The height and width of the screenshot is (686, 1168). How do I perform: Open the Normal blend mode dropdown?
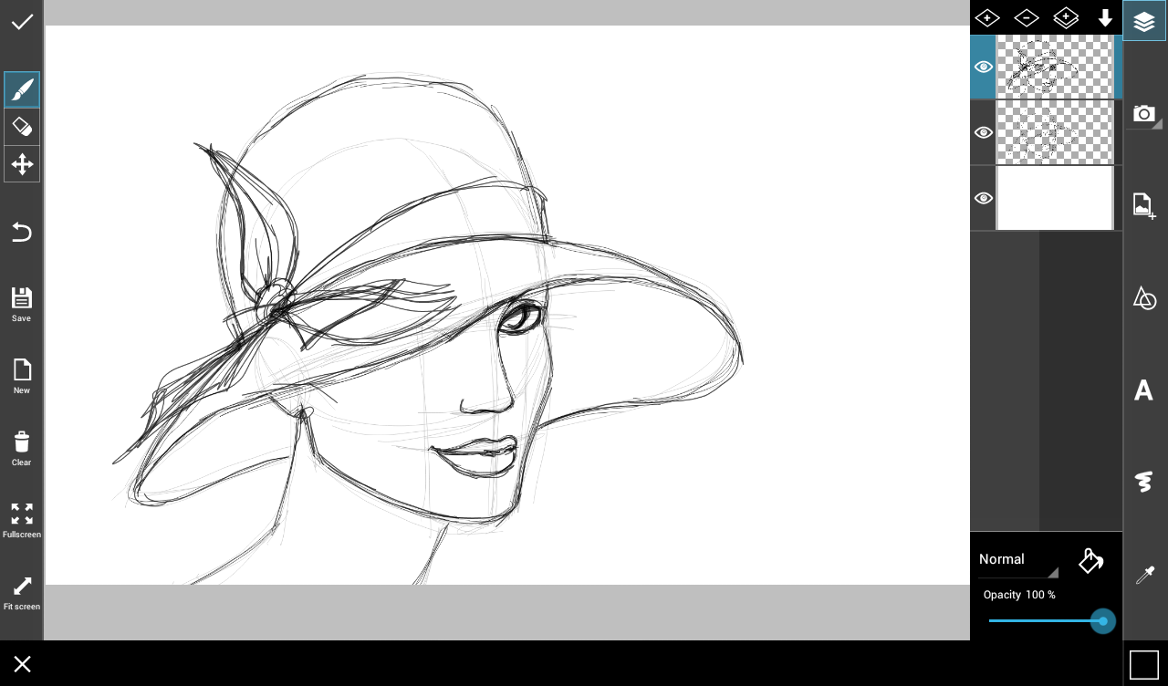[x=1017, y=560]
